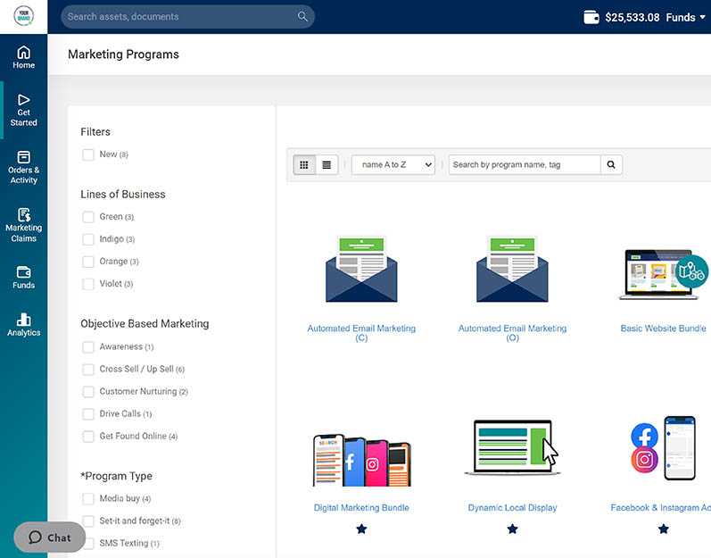
Task: Click the Dynamic Local Display thumbnail
Action: click(x=512, y=447)
